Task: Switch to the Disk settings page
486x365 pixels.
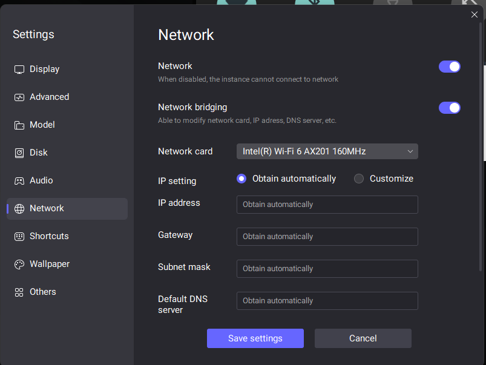Action: pos(67,153)
